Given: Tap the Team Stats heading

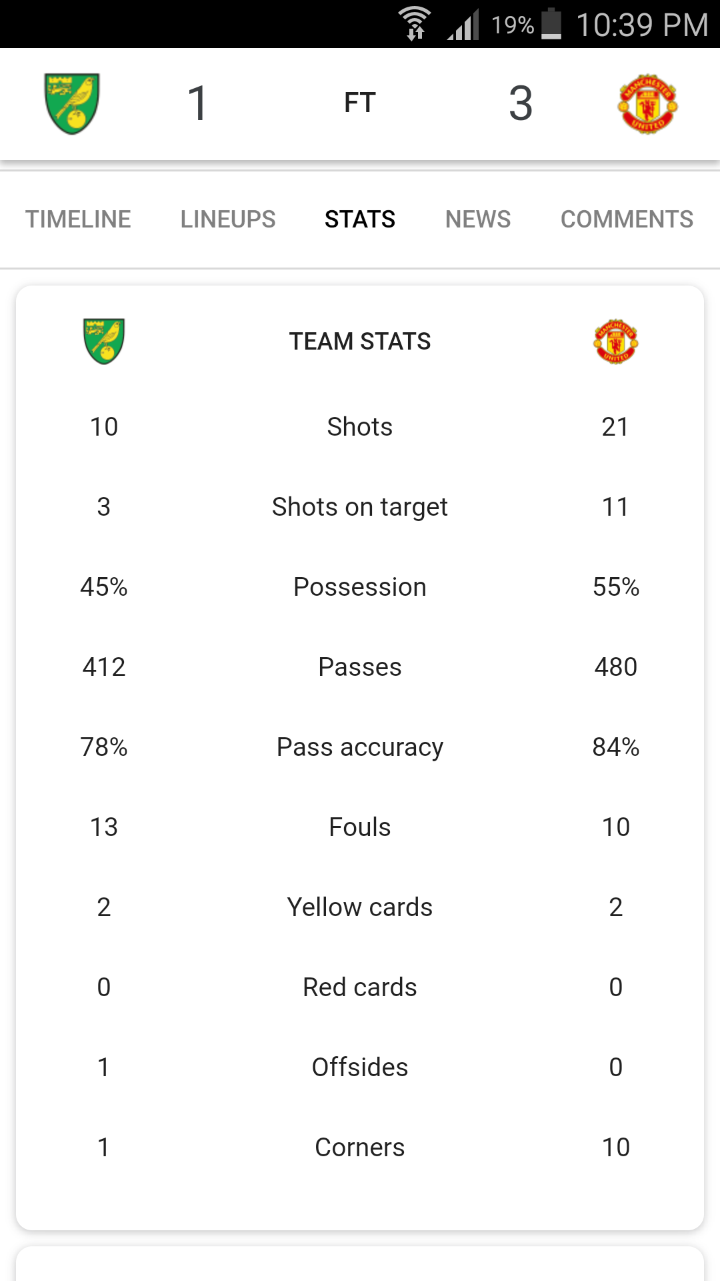Looking at the screenshot, I should tap(360, 342).
